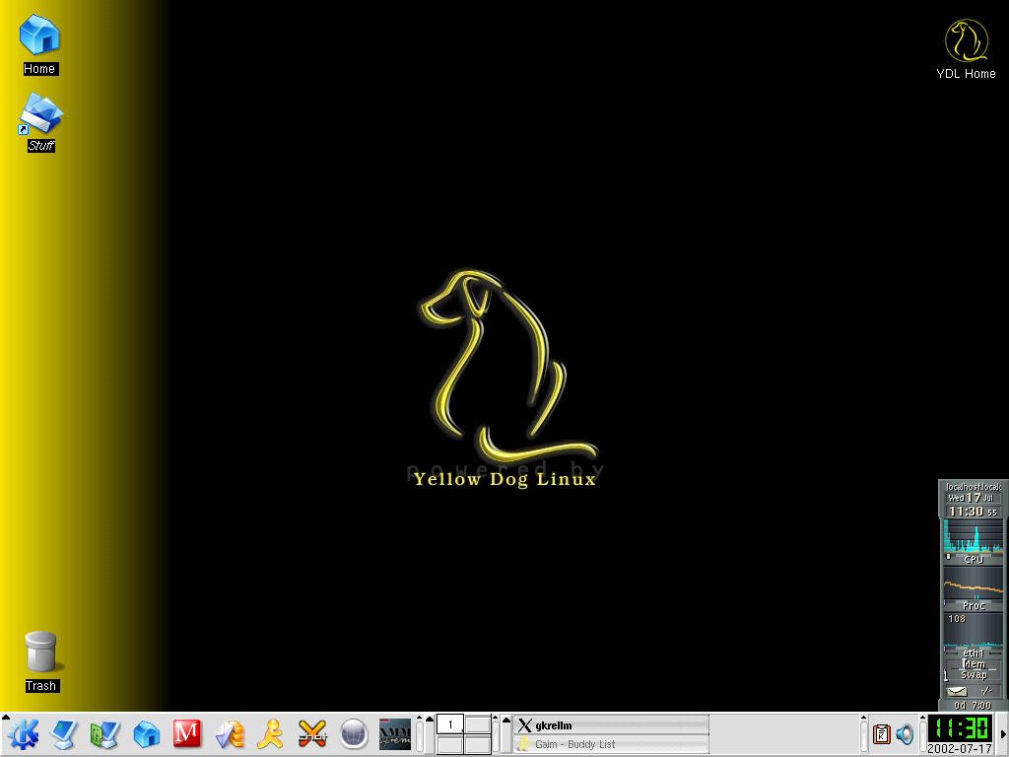Open the Klipper clipboard tray icon
The image size is (1009, 757).
(882, 734)
